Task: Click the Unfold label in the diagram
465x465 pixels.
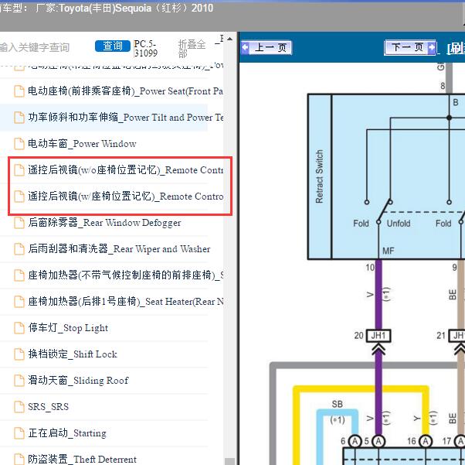Action: 399,224
